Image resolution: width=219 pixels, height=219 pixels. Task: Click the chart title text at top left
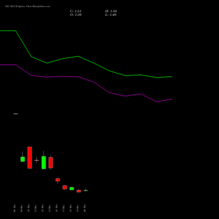28,7
